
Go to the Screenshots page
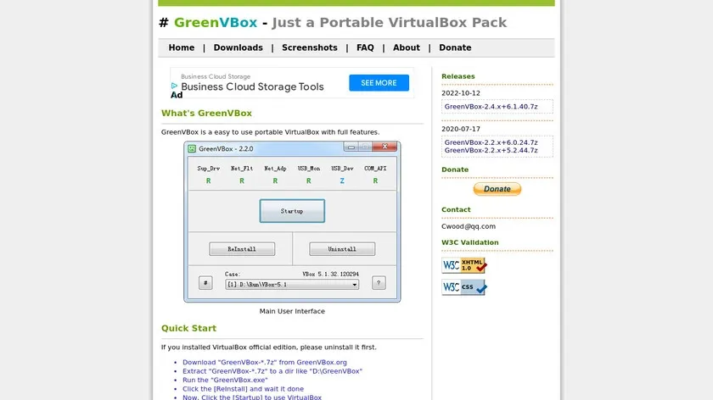click(310, 47)
